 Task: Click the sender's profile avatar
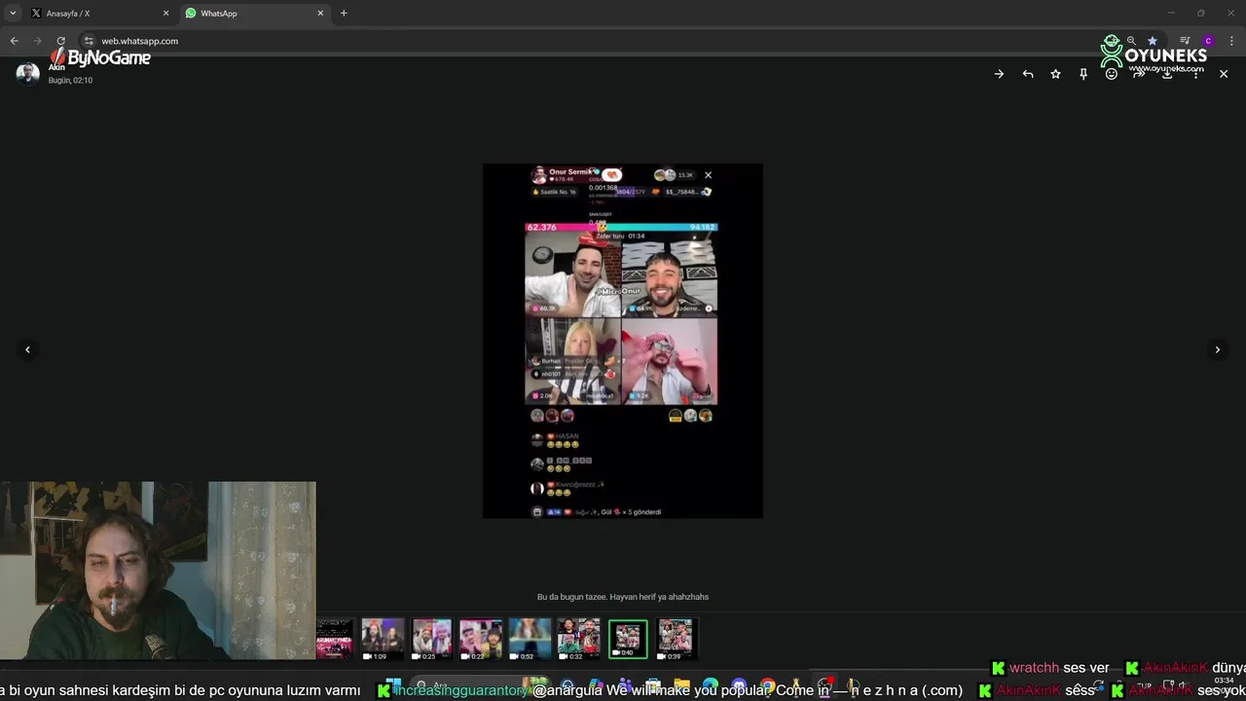coord(27,73)
